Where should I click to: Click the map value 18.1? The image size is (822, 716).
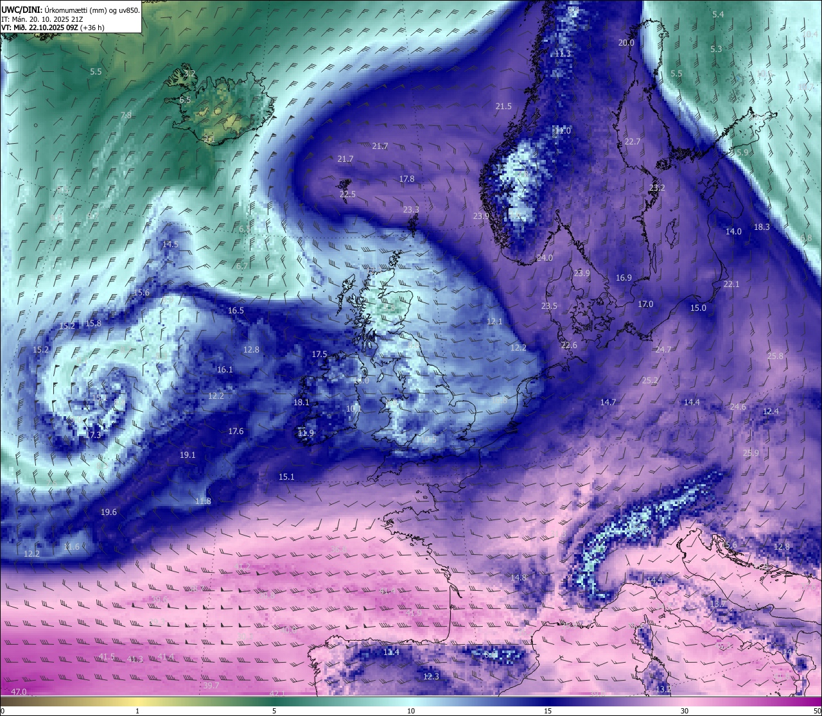coord(301,403)
